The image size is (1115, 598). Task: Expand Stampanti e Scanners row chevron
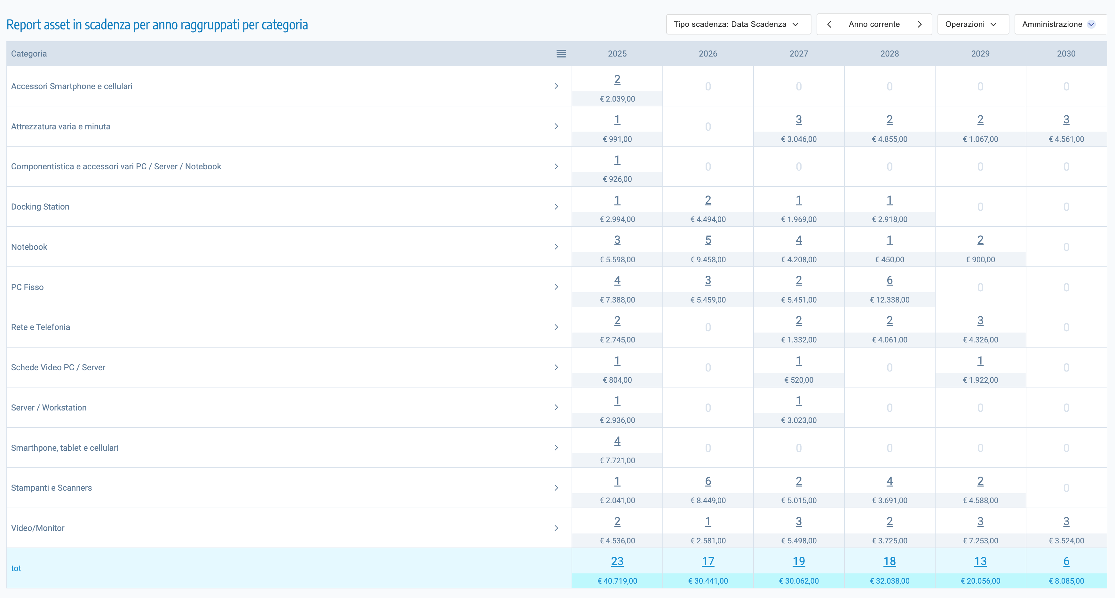tap(556, 488)
